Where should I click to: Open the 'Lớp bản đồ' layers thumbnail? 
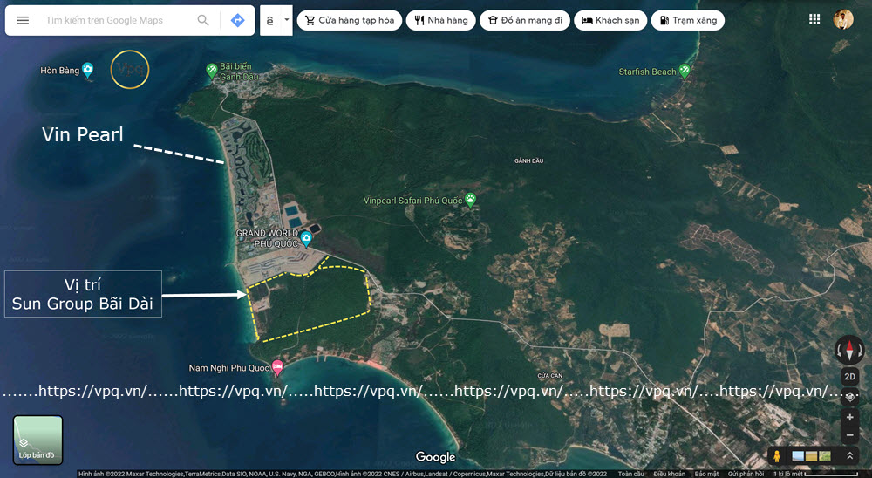(37, 440)
